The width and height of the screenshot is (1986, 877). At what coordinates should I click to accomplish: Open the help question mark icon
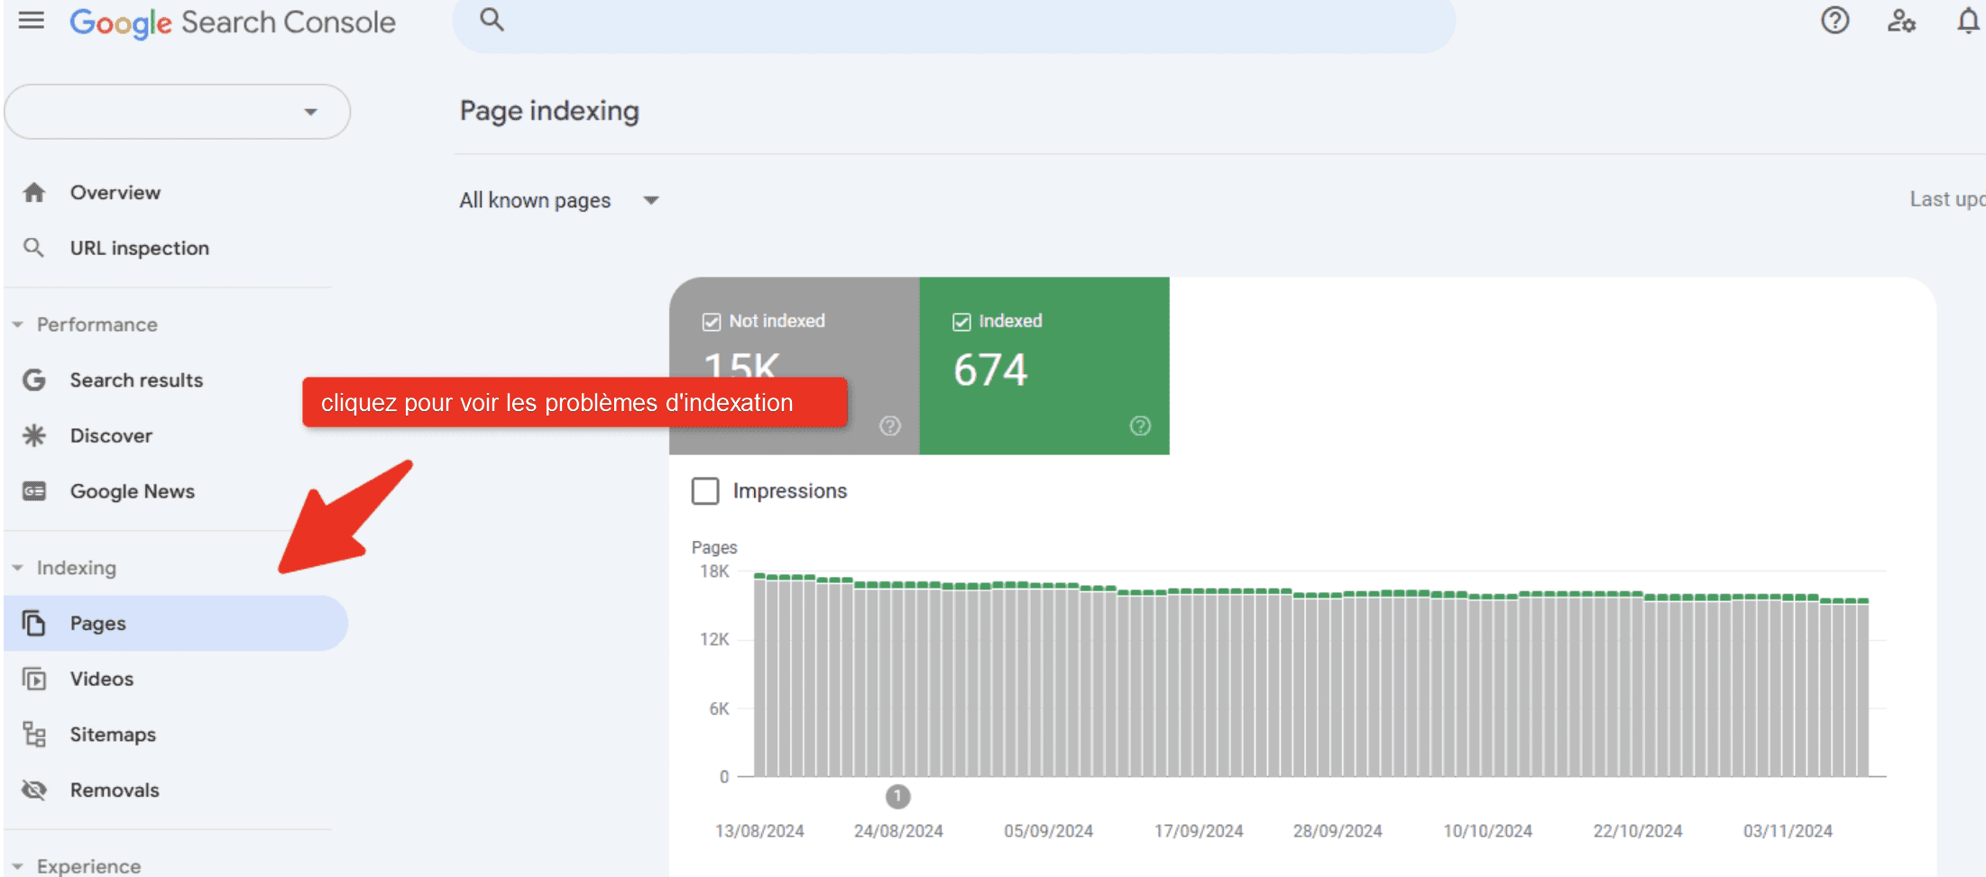tap(1834, 20)
